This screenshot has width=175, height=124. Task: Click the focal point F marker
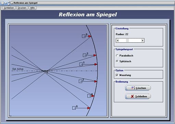pos(47,73)
